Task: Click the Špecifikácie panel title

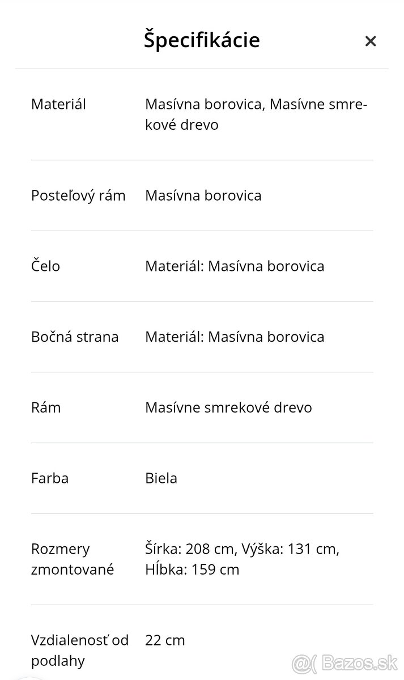Action: tap(202, 40)
